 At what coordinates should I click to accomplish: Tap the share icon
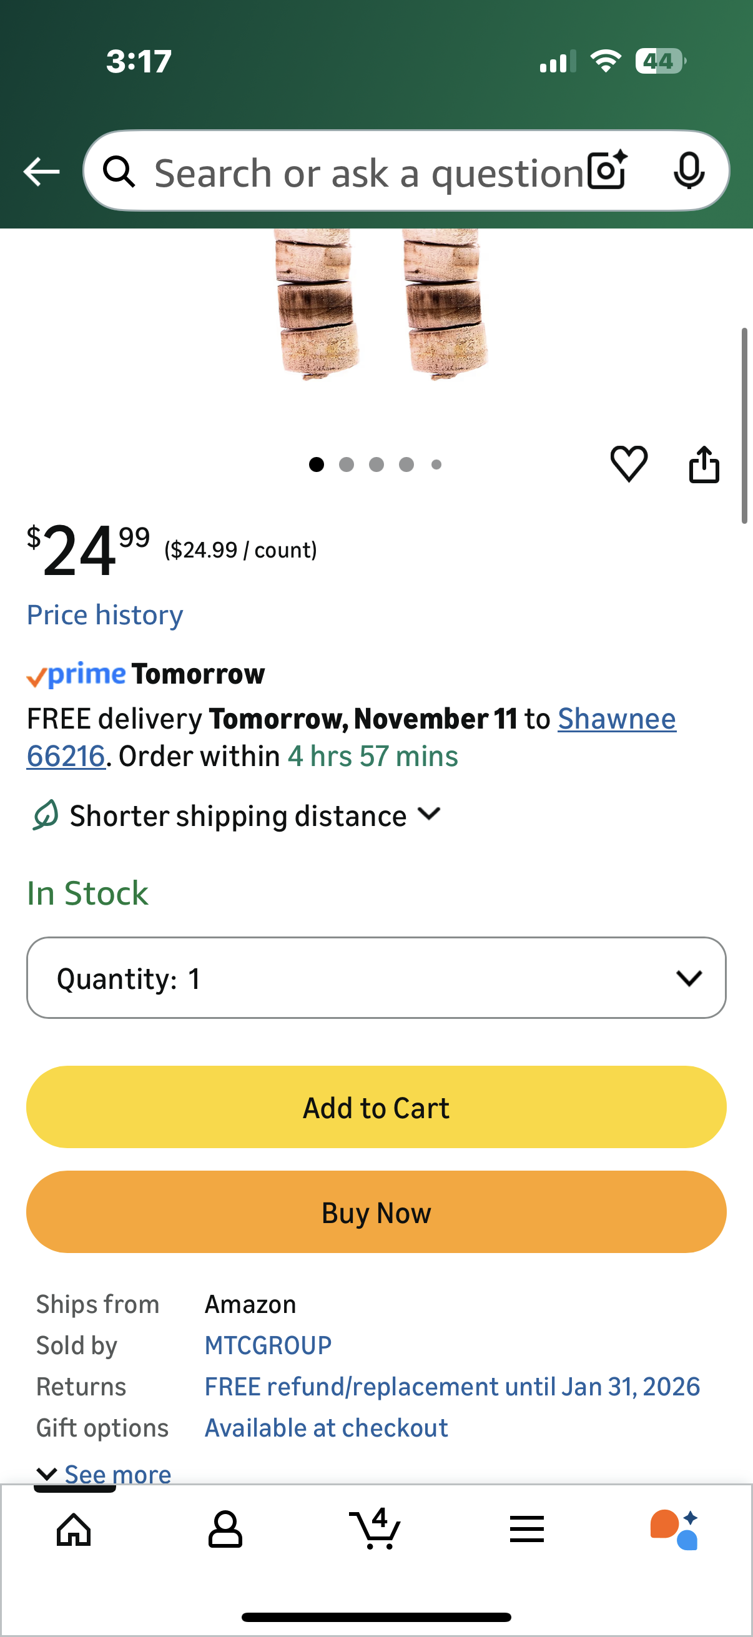704,465
